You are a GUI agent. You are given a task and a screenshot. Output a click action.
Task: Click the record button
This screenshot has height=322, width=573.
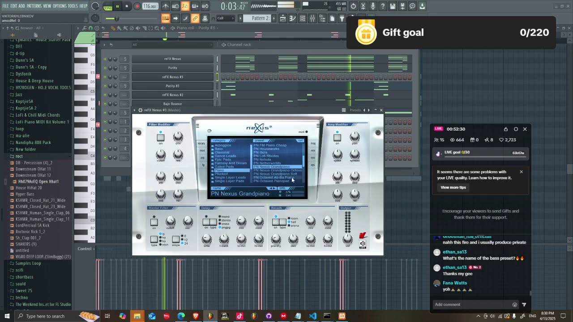point(137,6)
